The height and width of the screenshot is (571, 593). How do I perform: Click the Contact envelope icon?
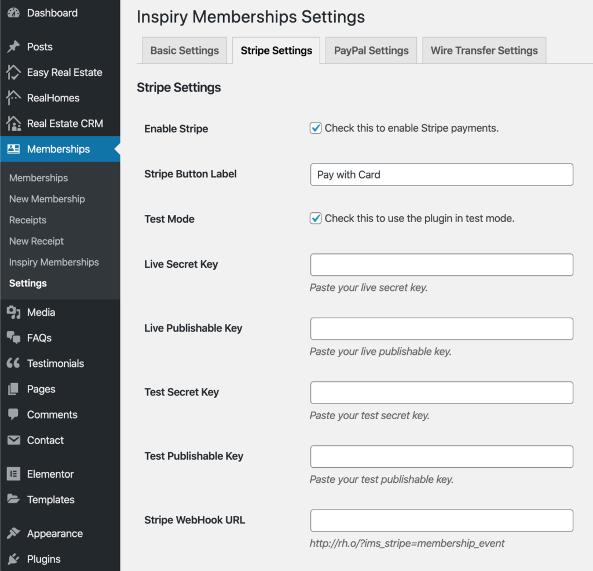coord(14,440)
